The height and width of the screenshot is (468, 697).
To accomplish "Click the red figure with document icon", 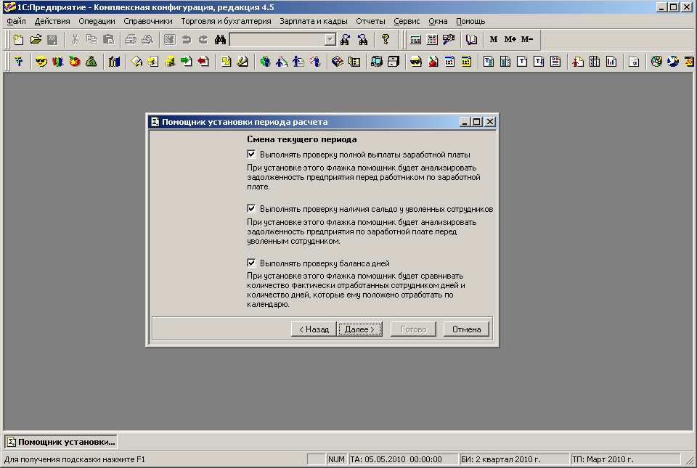I will (577, 61).
